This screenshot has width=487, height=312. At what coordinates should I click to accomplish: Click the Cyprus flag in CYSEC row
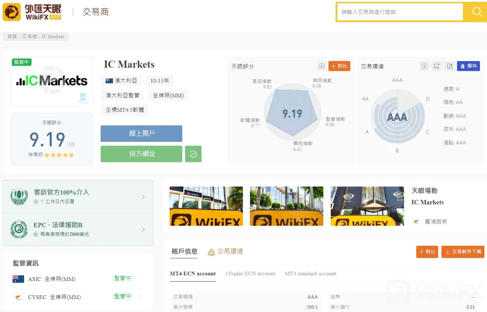pos(18,297)
